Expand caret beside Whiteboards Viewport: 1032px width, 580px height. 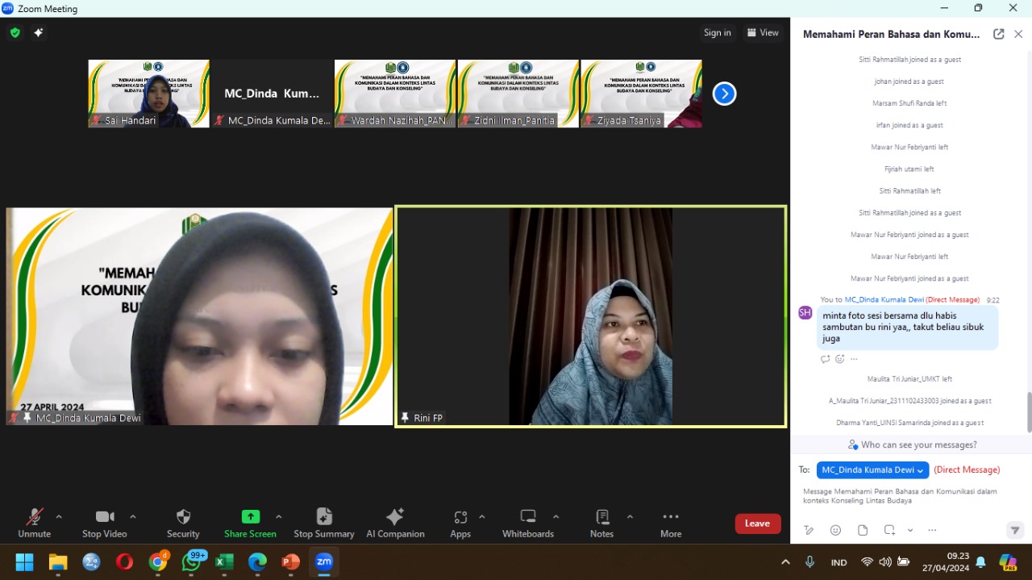coord(556,517)
